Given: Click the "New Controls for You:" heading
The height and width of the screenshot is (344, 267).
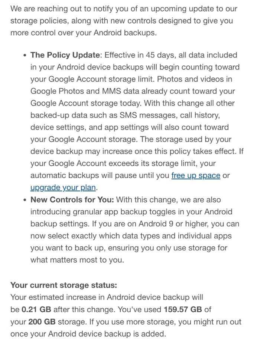Looking at the screenshot, I should click(72, 199).
